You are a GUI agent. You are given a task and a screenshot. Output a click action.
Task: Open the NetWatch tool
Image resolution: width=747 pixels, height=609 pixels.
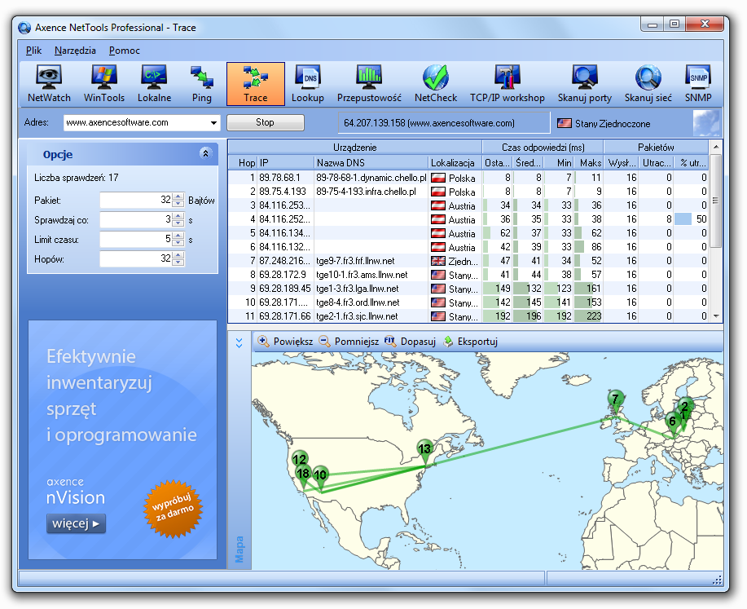(x=49, y=84)
